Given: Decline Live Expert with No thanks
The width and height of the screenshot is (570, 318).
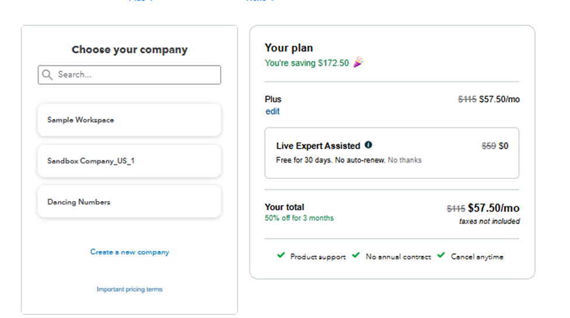Looking at the screenshot, I should tap(405, 160).
